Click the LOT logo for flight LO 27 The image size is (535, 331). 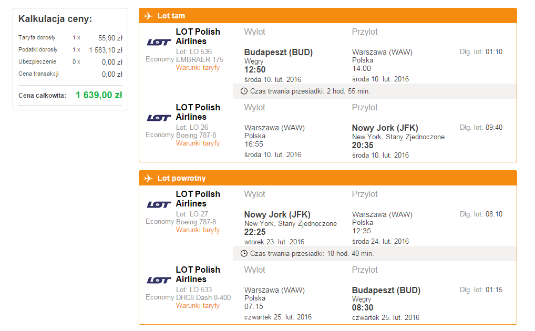click(x=159, y=205)
